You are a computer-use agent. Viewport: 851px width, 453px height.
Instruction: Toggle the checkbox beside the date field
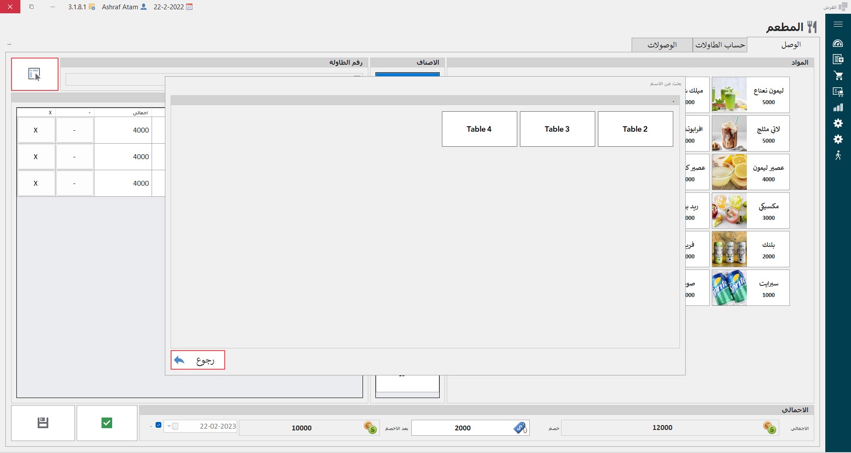pyautogui.click(x=158, y=425)
